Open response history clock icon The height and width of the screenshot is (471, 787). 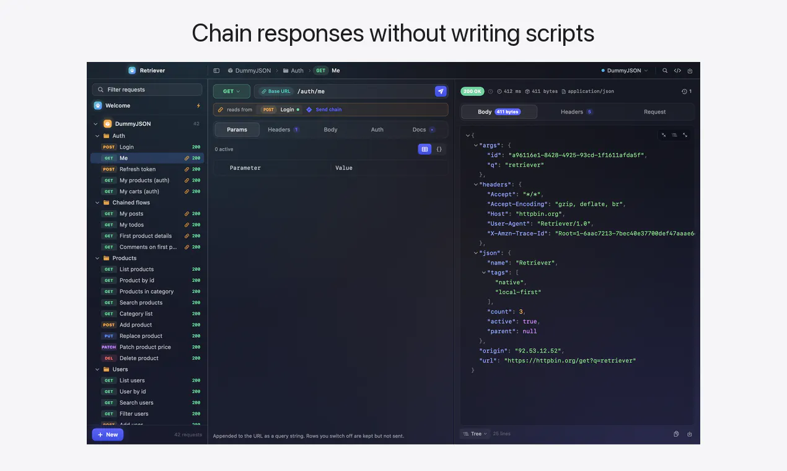tap(684, 91)
